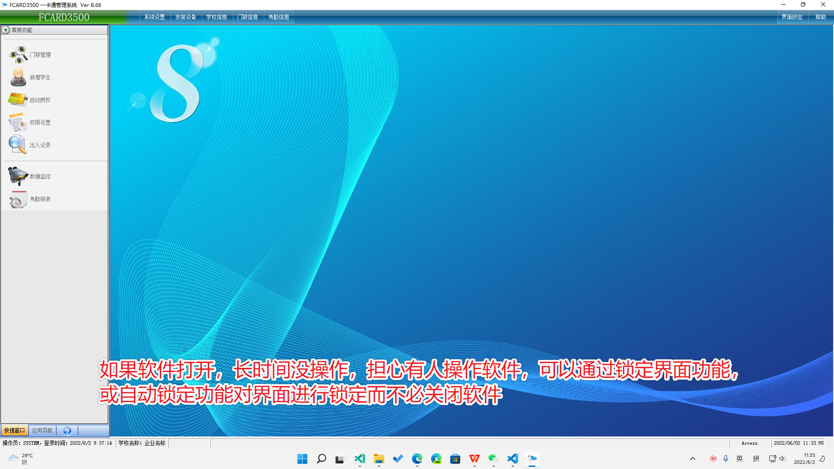Click the 出入记录 label
834x469 pixels.
pyautogui.click(x=40, y=145)
